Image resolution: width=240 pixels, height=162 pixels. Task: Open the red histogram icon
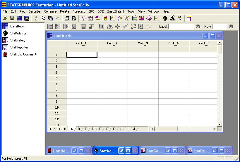105,18
